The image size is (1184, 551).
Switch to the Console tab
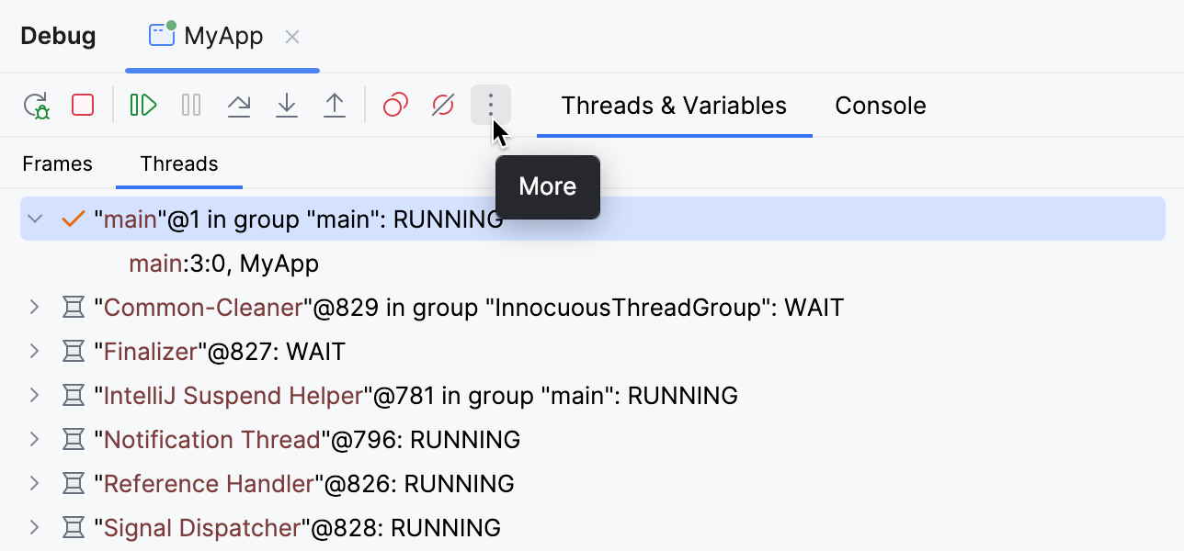tap(880, 105)
